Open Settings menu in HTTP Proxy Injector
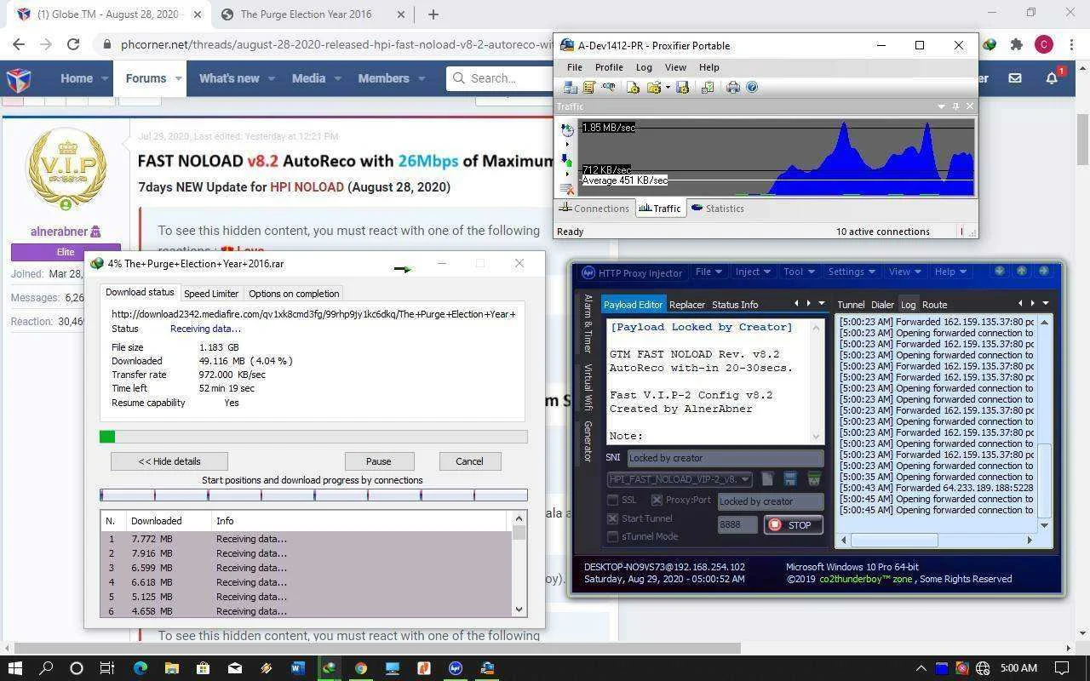This screenshot has width=1090, height=681. tap(852, 272)
